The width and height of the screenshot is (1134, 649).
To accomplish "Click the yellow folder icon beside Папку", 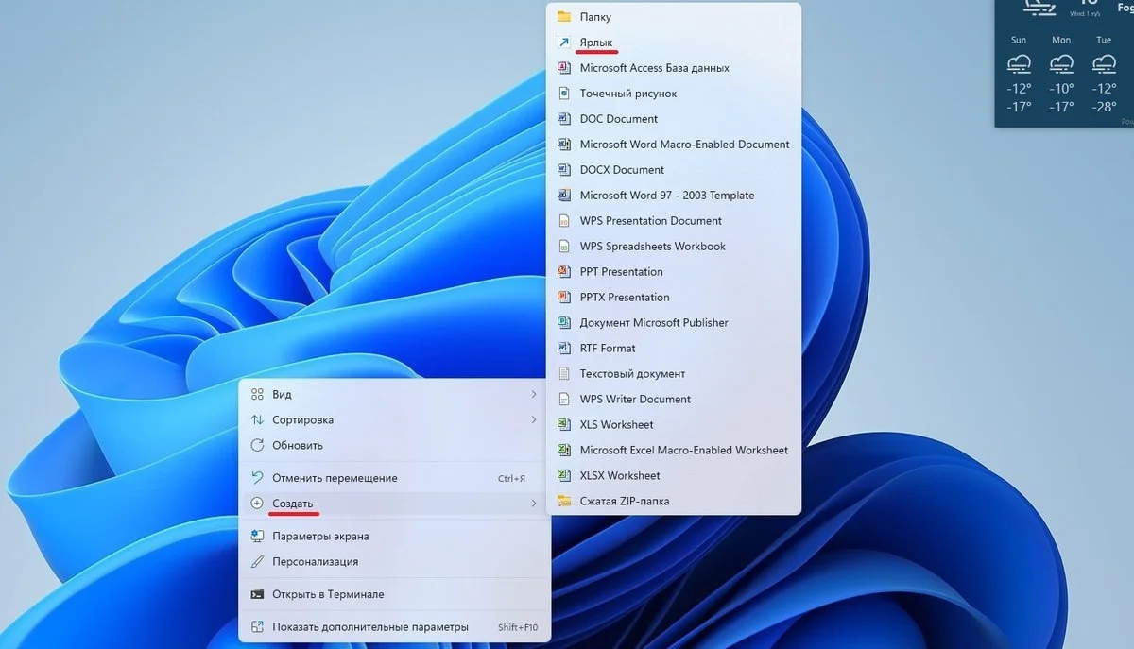I will pos(564,17).
